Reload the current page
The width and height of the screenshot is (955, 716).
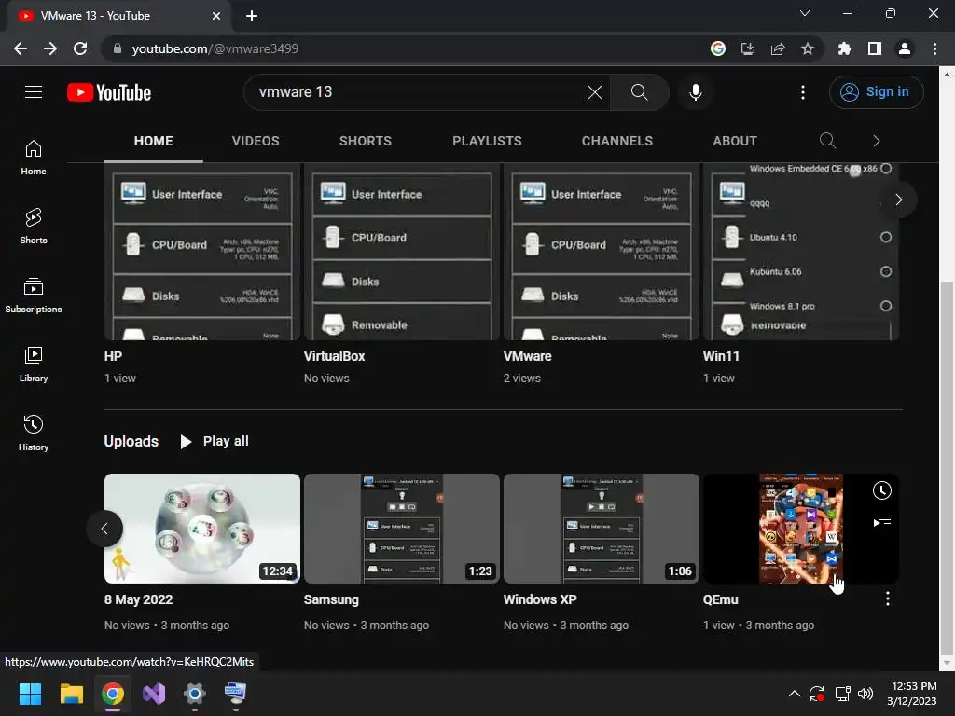click(x=80, y=48)
